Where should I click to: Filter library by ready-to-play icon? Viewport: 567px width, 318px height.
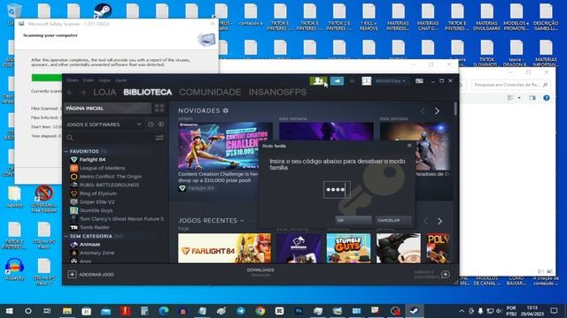pos(161,125)
